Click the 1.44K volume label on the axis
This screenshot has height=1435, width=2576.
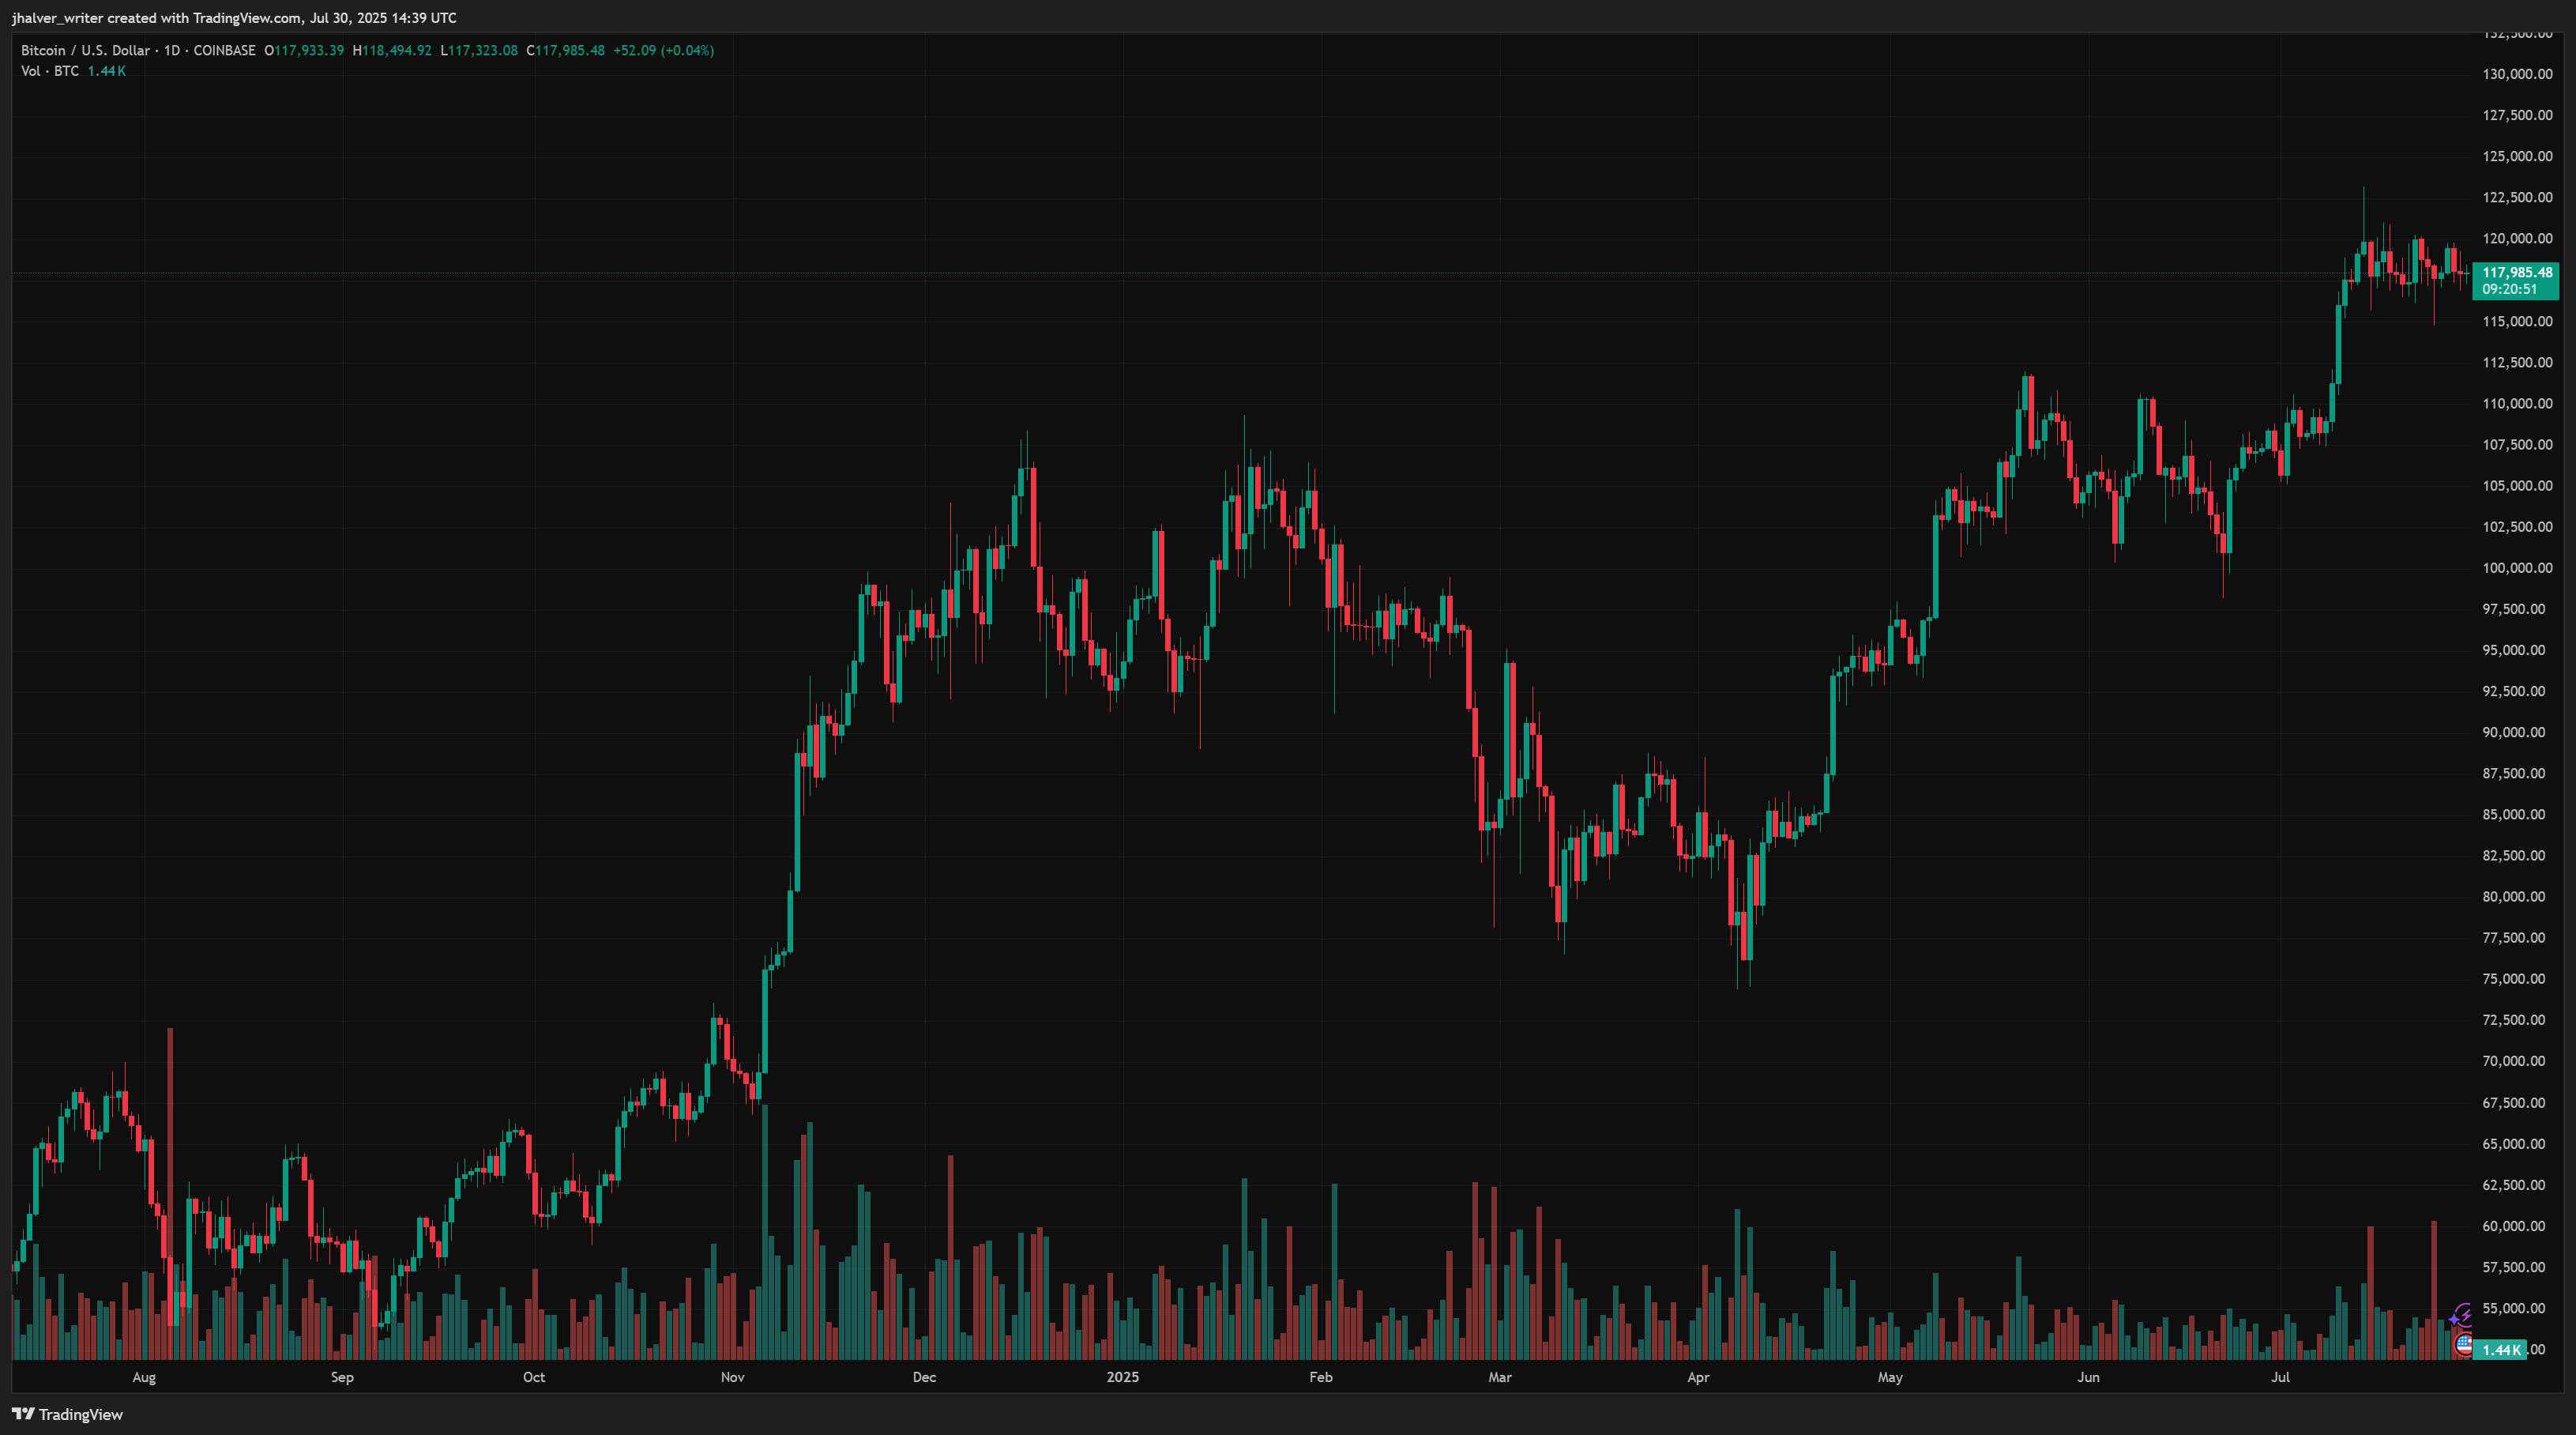click(2500, 1349)
